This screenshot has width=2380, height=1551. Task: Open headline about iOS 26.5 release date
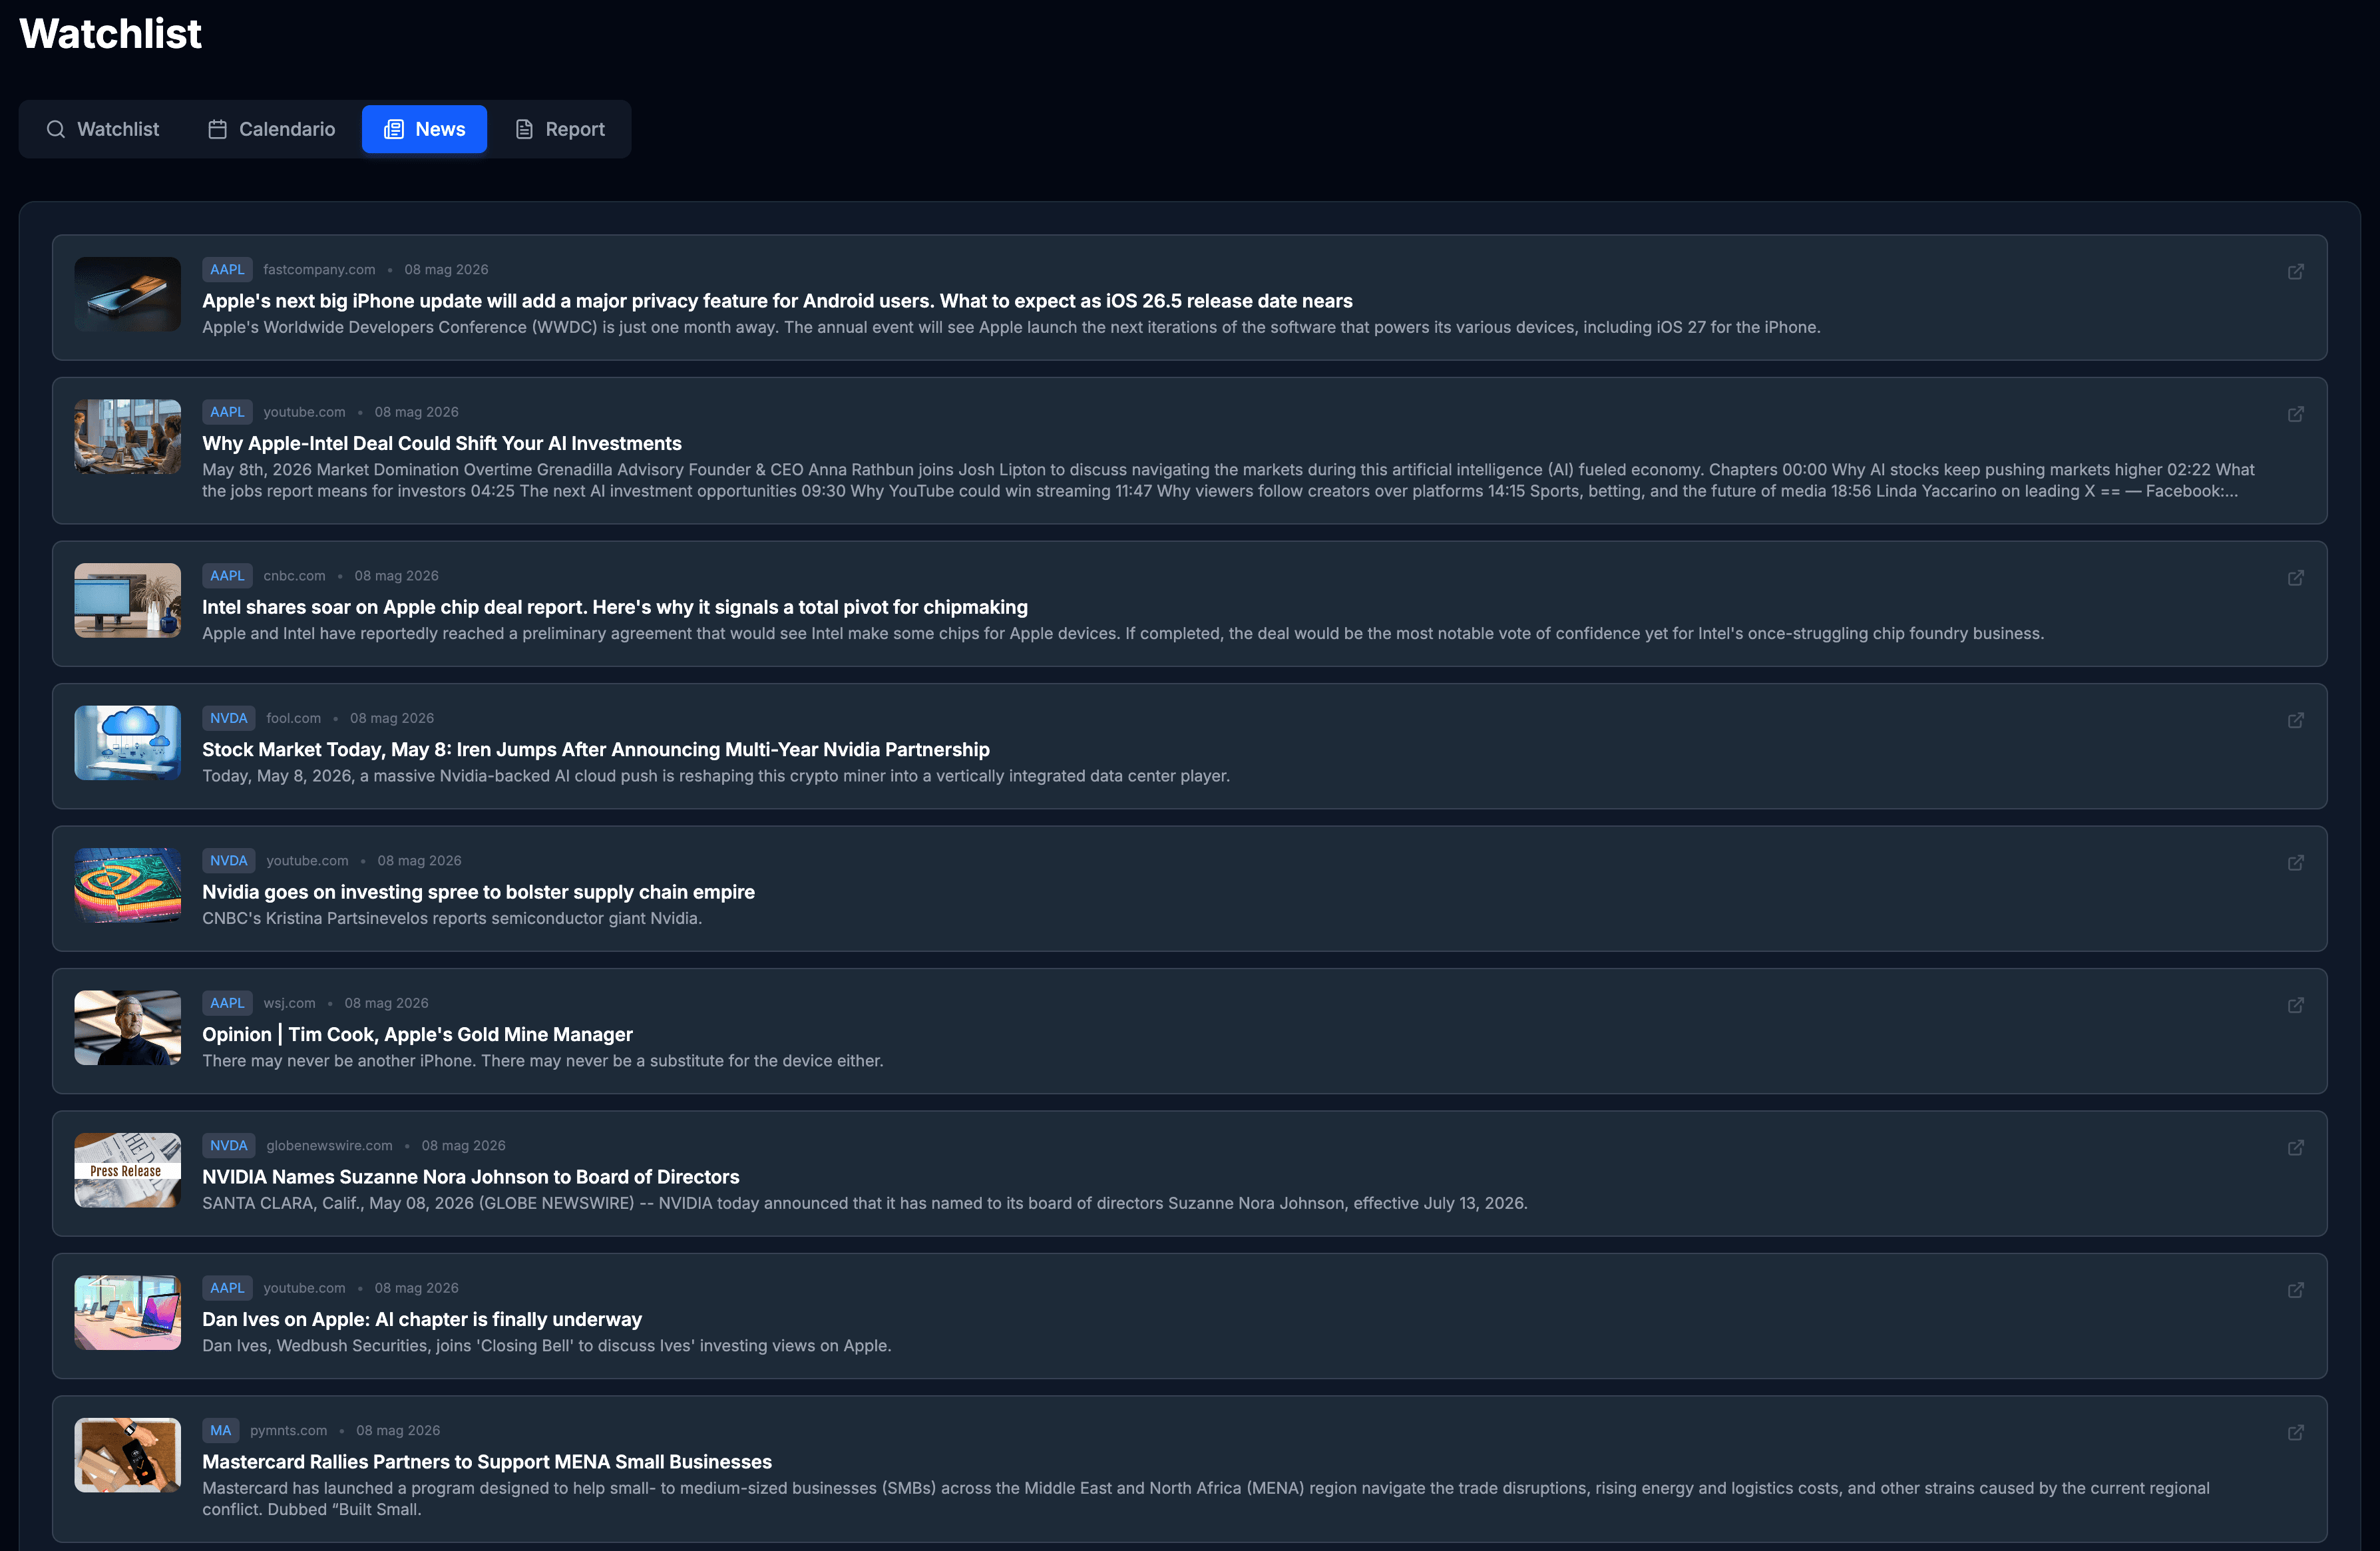click(777, 301)
